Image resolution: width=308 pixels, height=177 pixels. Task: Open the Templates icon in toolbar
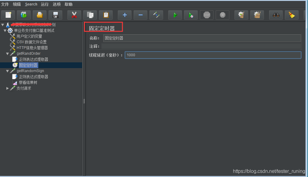click(x=24, y=15)
